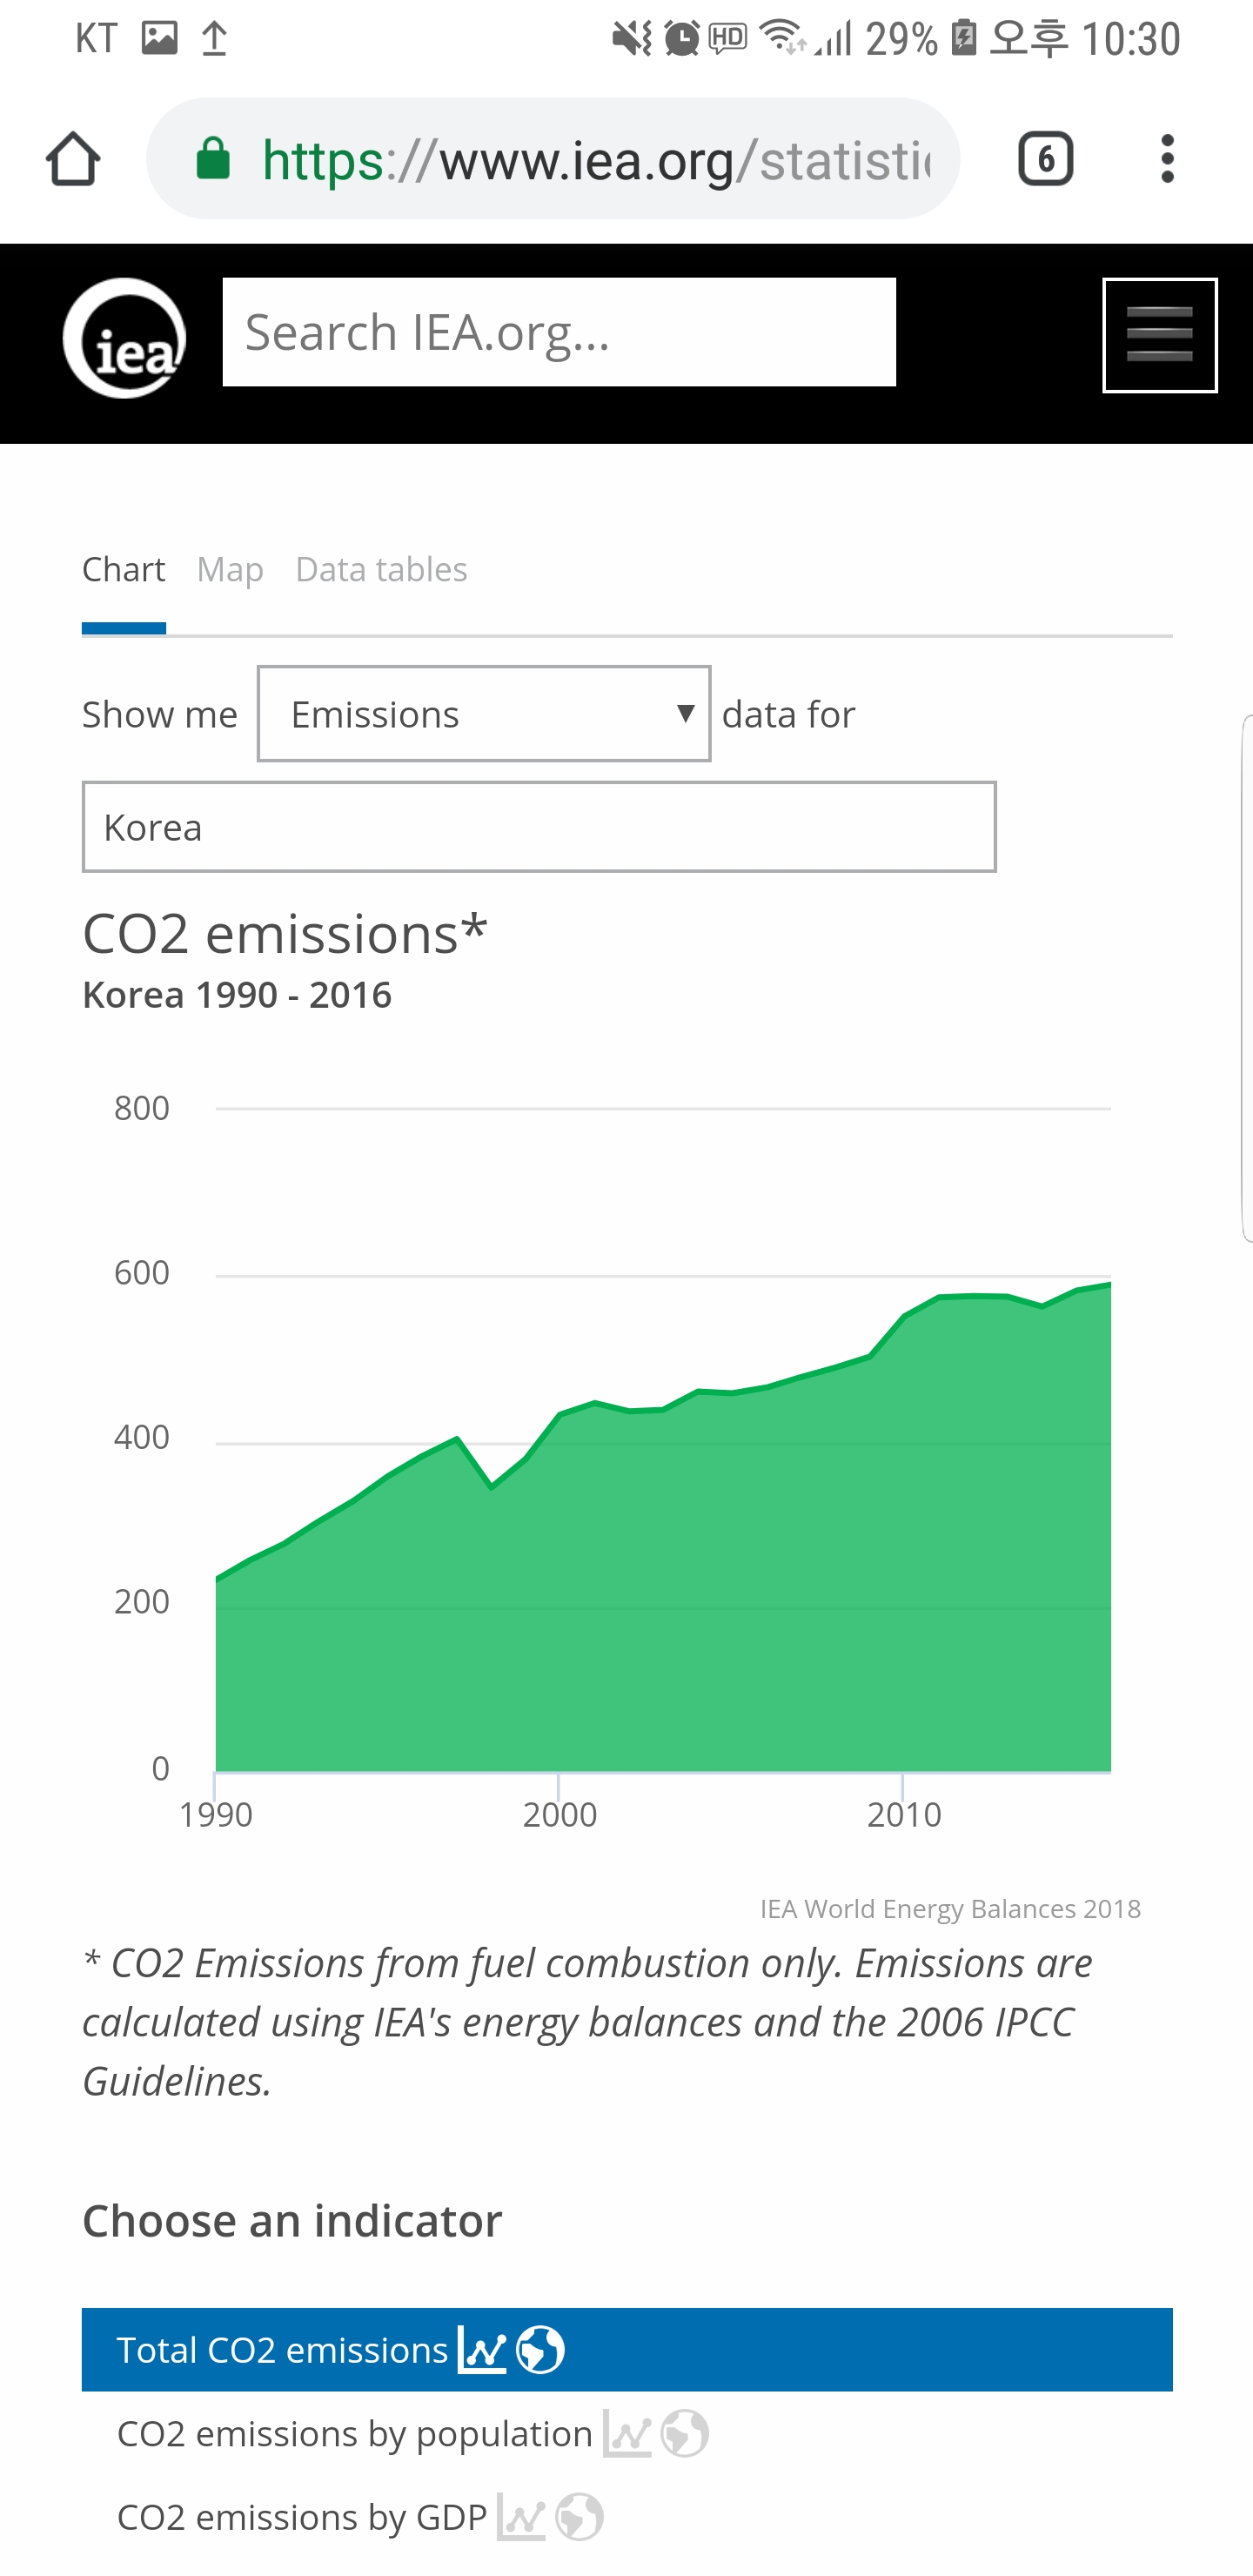Click chart icon for CO2 emissions by population
The height and width of the screenshot is (2576, 1253).
coord(627,2433)
